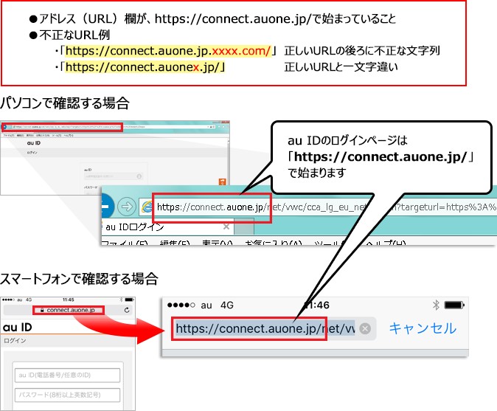
Task: Tap the キャンセル button
Action: [x=423, y=328]
